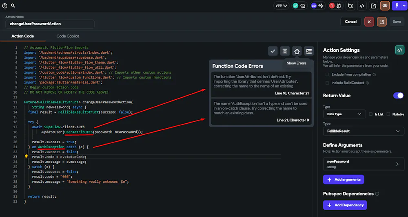Click the line 12 function declaration
This screenshot has height=217, width=408.
point(78,102)
